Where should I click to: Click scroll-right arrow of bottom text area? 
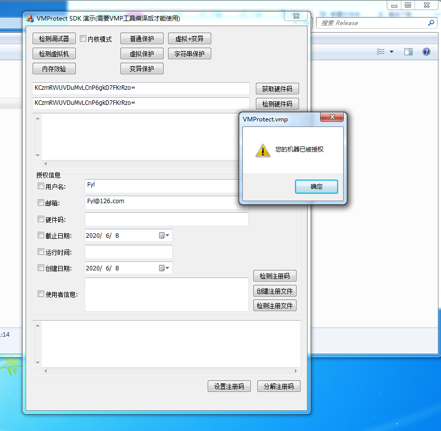click(x=296, y=371)
